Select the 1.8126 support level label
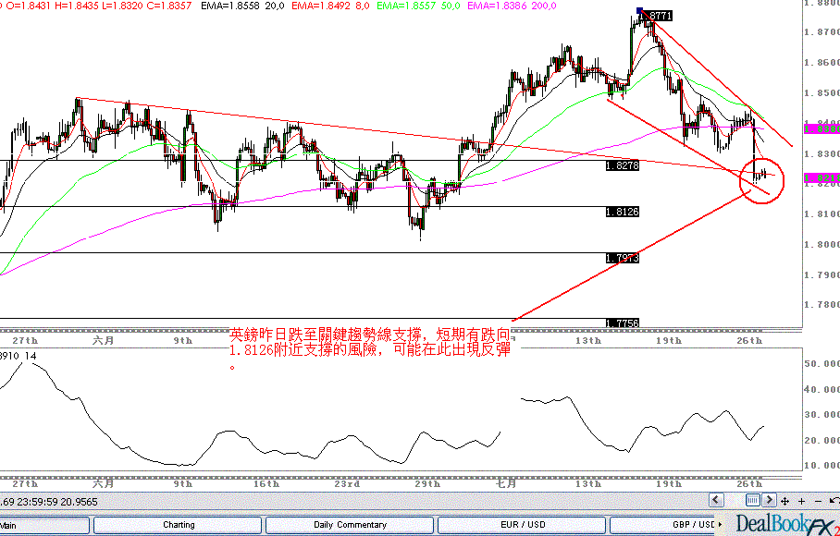 coord(622,212)
